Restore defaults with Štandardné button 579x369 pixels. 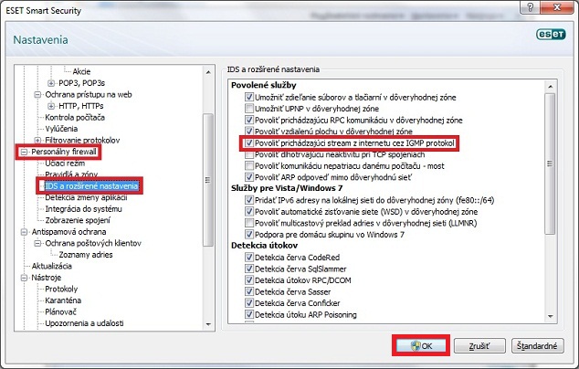tap(537, 346)
